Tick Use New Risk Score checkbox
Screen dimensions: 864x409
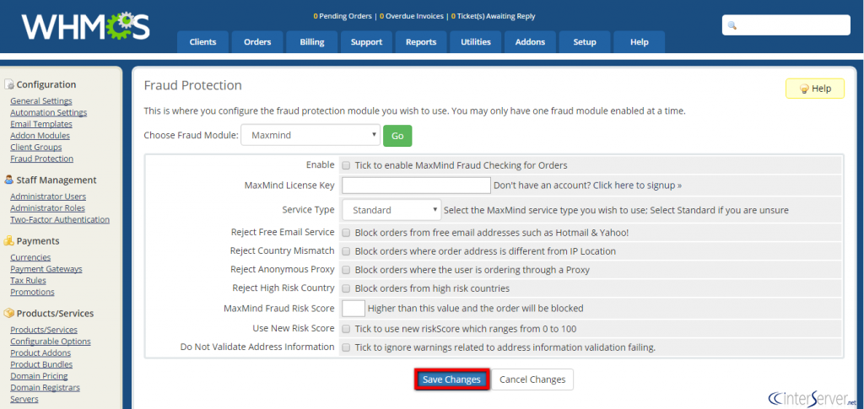click(x=346, y=329)
